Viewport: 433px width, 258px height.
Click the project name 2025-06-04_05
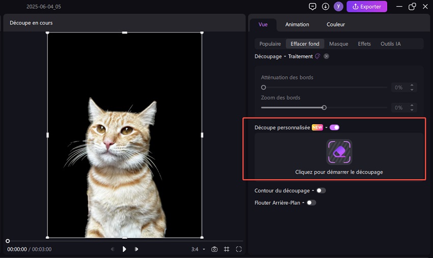click(44, 7)
